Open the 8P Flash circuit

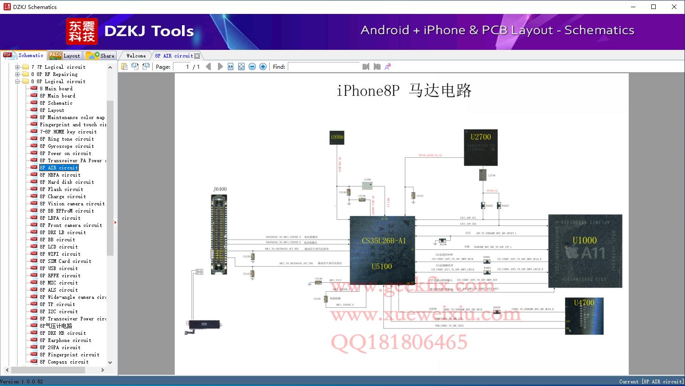coord(61,189)
